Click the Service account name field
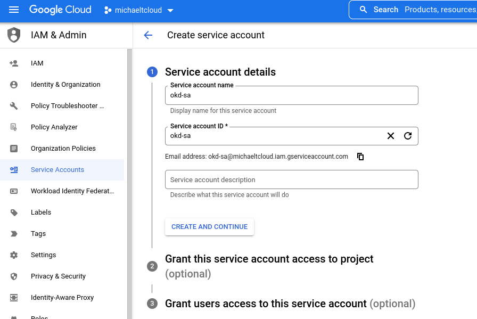 point(292,95)
